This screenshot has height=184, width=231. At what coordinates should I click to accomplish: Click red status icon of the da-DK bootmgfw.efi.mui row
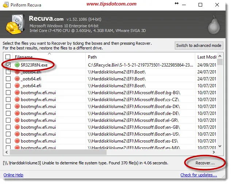click(x=17, y=106)
